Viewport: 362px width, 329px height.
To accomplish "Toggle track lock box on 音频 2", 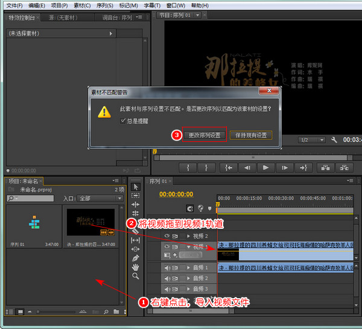I will point(183,278).
